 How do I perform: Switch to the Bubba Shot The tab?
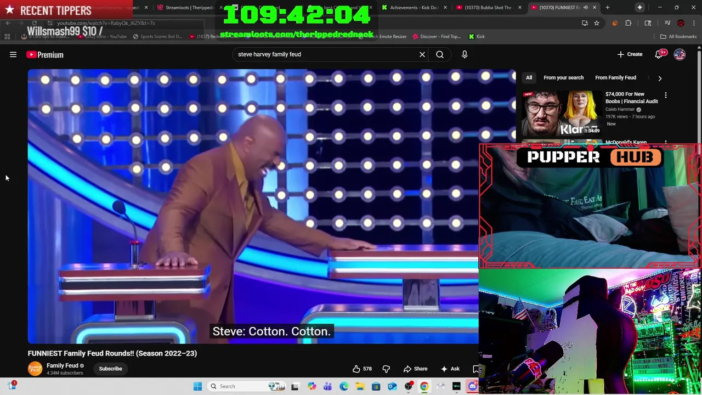tap(488, 7)
